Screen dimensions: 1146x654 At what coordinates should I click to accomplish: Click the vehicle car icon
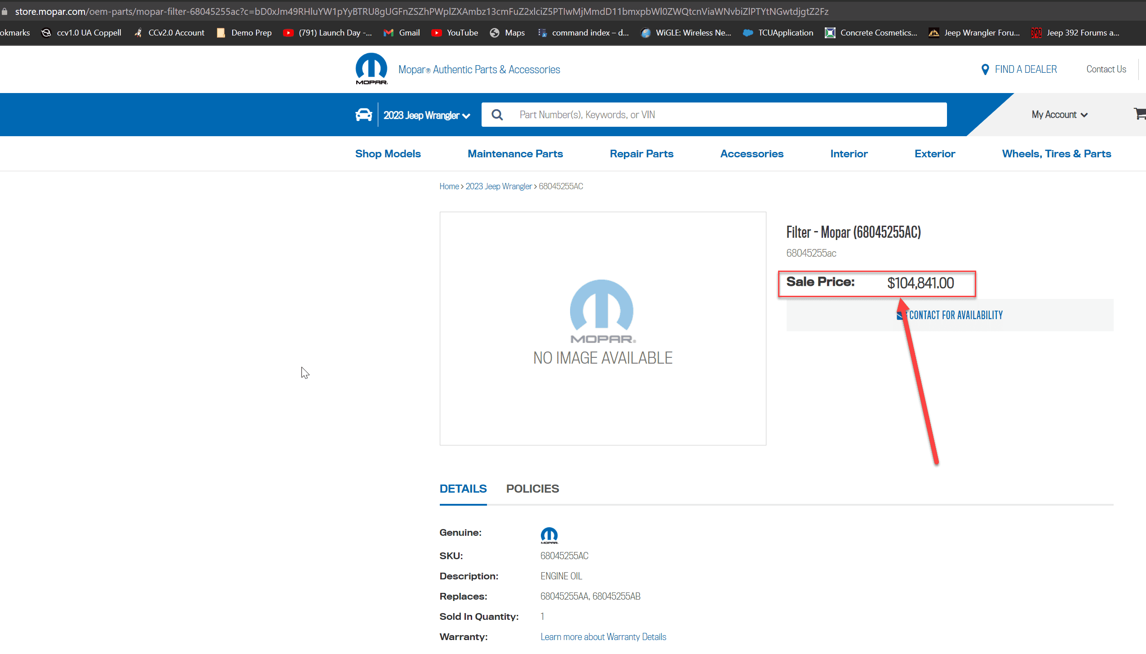point(364,115)
